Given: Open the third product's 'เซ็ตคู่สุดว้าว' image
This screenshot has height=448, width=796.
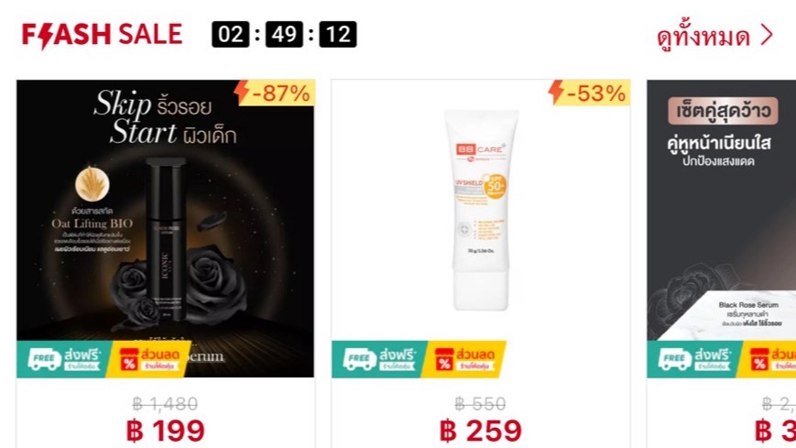Looking at the screenshot, I should click(722, 228).
